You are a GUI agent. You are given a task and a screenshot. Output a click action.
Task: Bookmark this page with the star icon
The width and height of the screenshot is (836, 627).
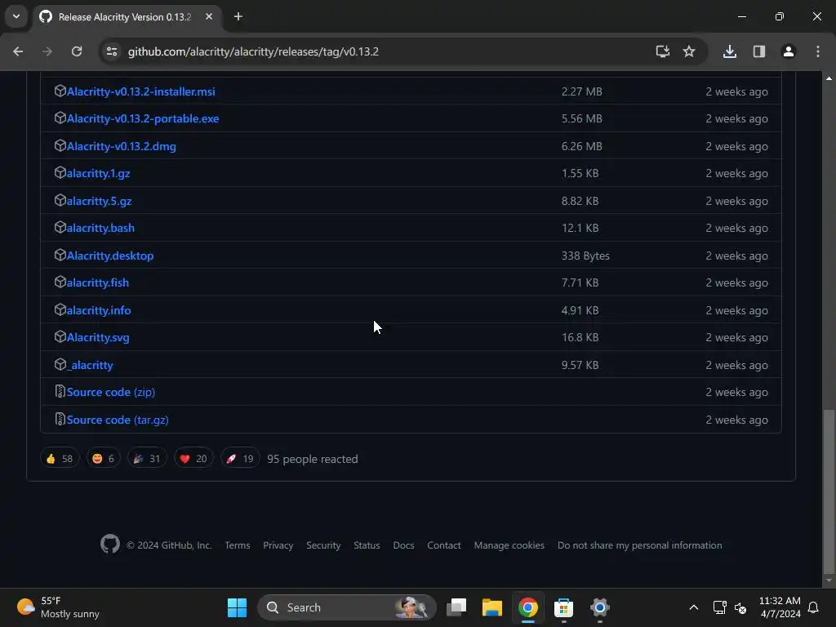click(x=689, y=51)
